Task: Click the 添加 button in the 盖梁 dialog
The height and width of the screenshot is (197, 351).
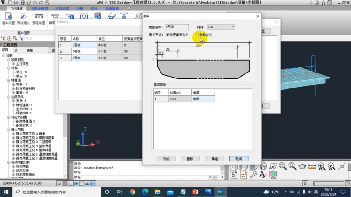Action: tap(166, 159)
